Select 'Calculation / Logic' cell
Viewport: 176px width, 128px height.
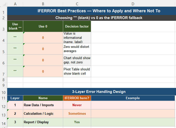click(43, 113)
